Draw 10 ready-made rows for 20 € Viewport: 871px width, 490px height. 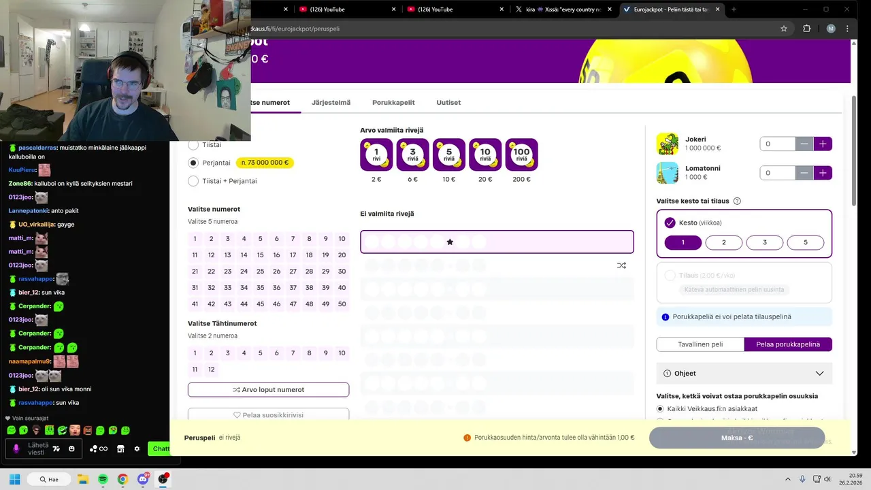485,154
